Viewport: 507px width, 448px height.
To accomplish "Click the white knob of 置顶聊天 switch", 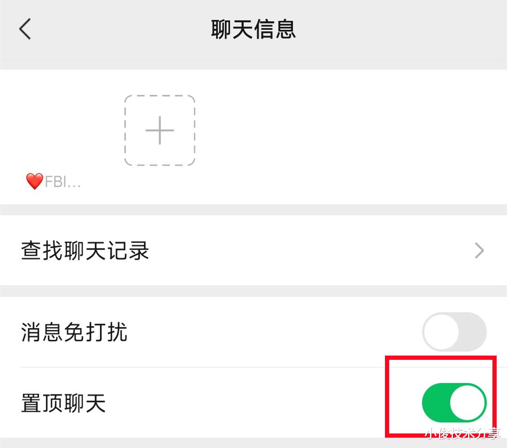I will click(x=467, y=402).
